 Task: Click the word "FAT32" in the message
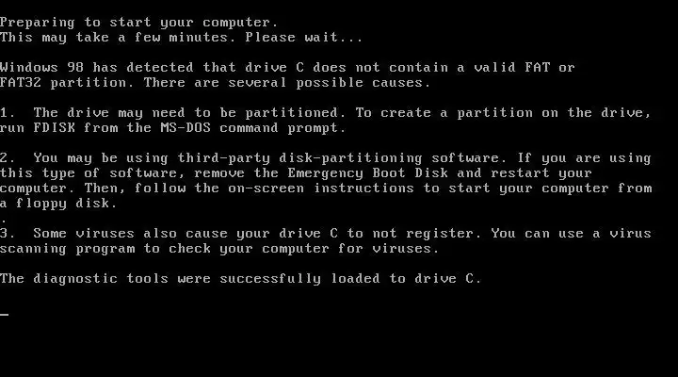(x=21, y=83)
